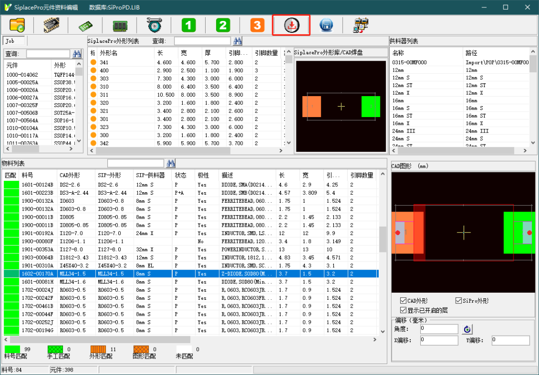Click the orange number 3 step button
The width and height of the screenshot is (539, 375).
point(257,25)
